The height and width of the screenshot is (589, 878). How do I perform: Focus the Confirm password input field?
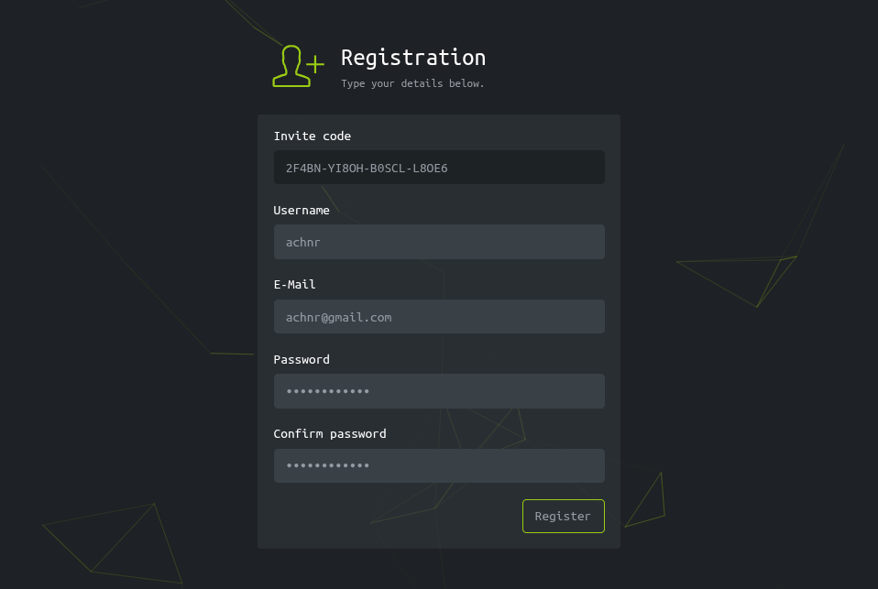(x=439, y=466)
